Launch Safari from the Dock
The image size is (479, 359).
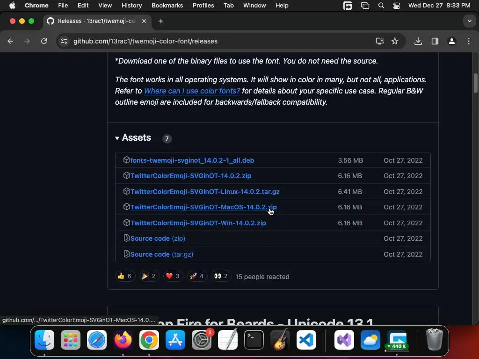click(97, 340)
